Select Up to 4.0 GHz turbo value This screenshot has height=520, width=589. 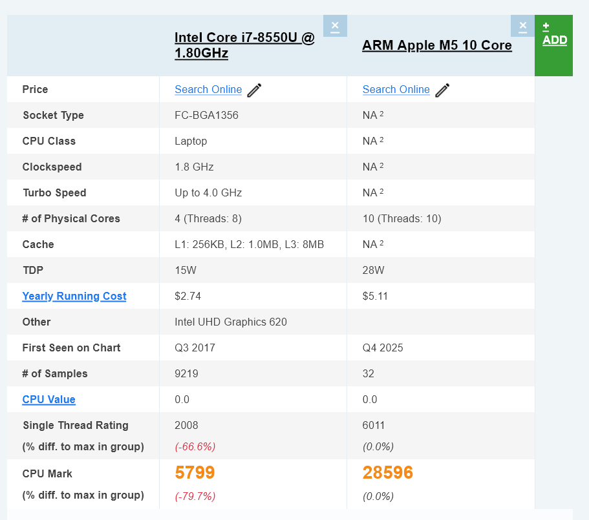pyautogui.click(x=208, y=193)
